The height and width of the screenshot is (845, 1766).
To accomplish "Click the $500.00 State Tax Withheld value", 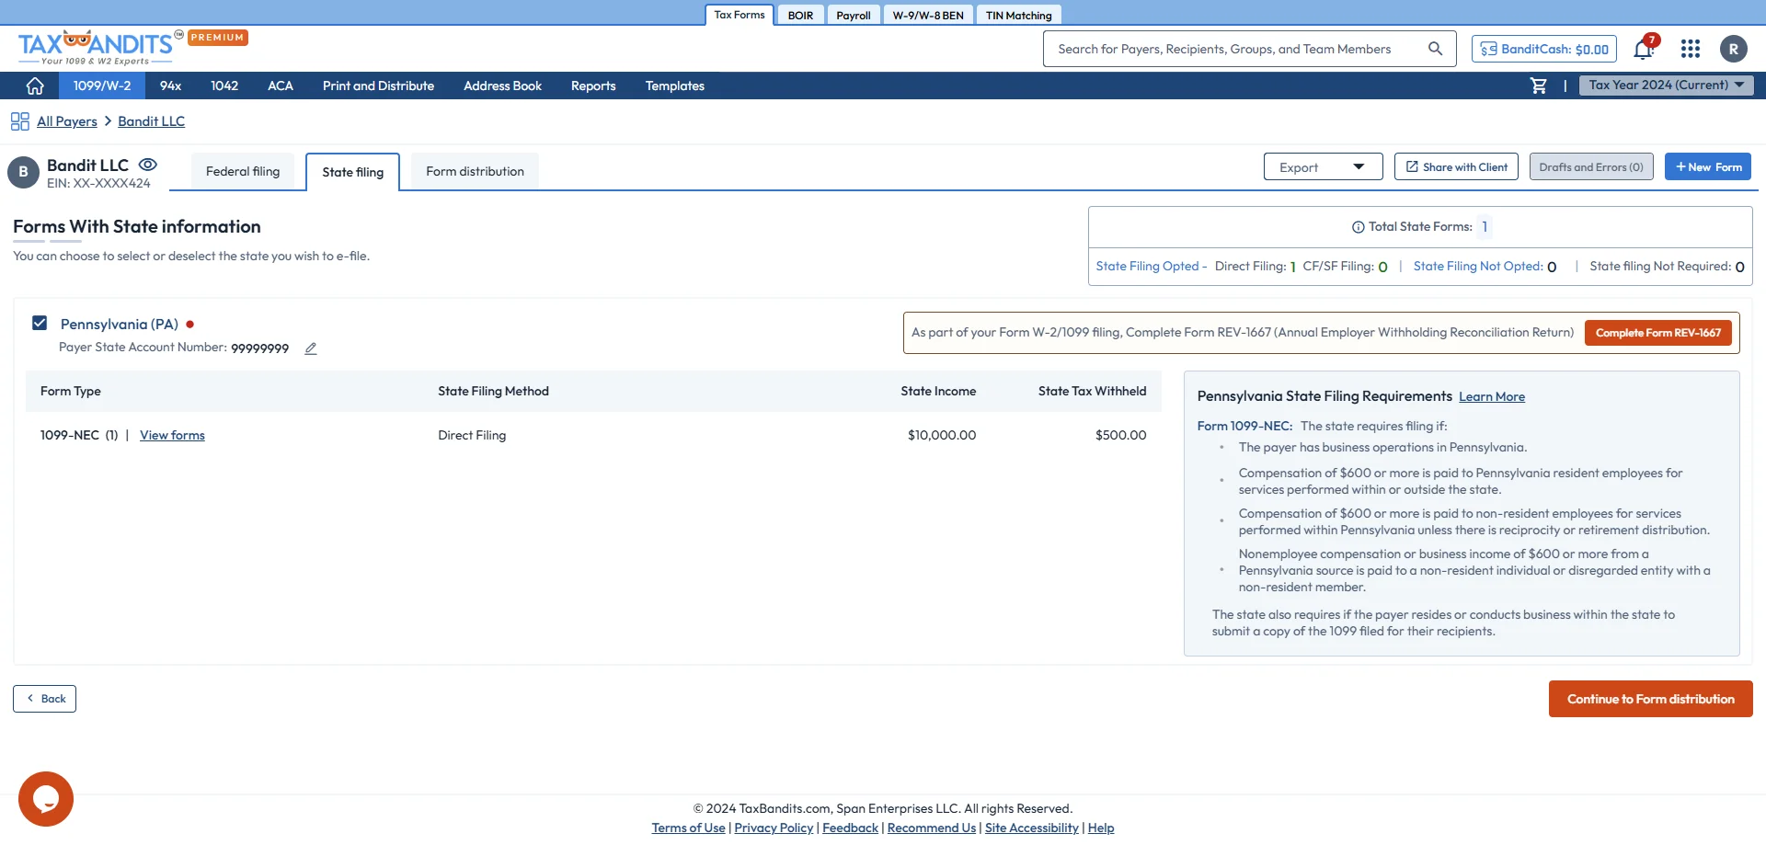I will pos(1120,436).
